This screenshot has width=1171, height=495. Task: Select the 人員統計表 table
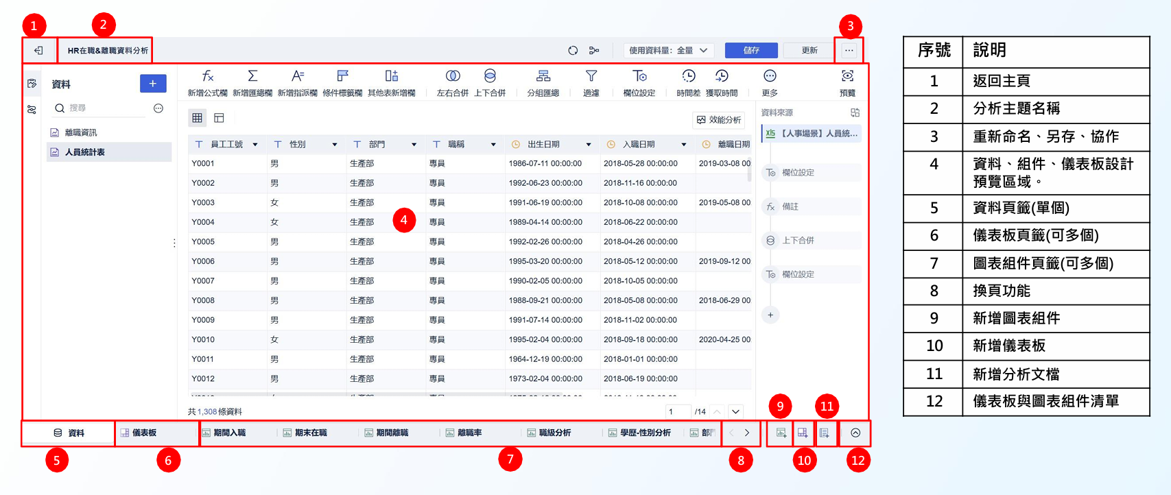point(109,152)
